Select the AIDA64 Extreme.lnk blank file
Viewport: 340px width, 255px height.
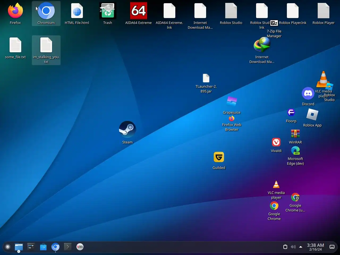point(169,11)
